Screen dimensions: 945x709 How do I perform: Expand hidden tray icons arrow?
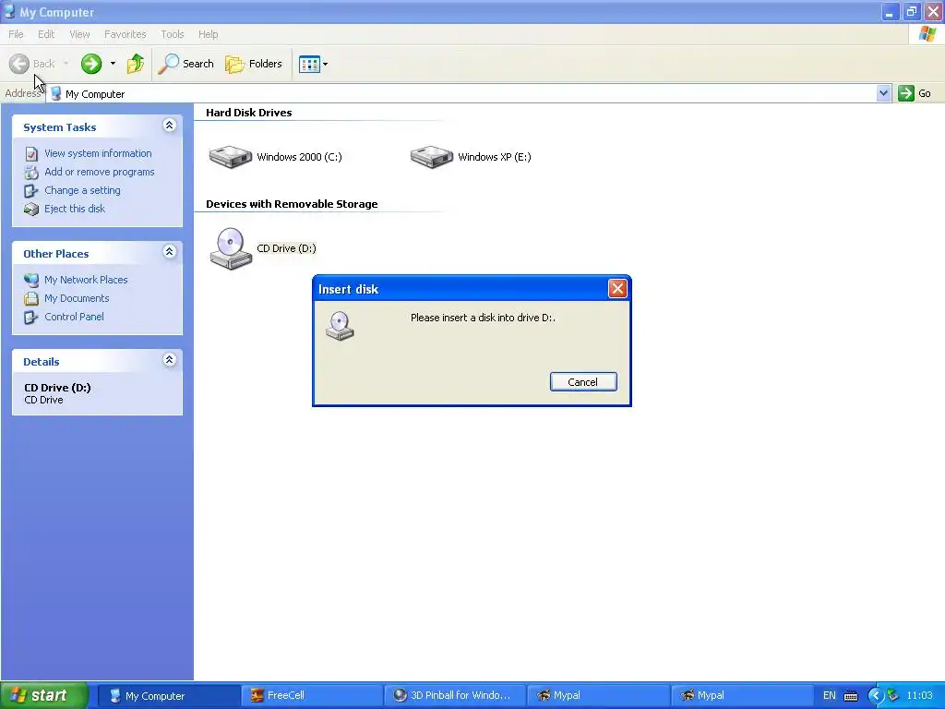(875, 696)
